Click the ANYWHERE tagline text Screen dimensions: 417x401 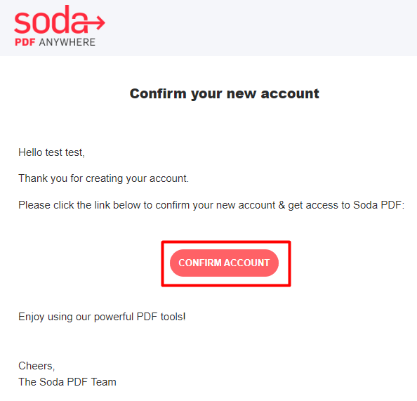67,42
